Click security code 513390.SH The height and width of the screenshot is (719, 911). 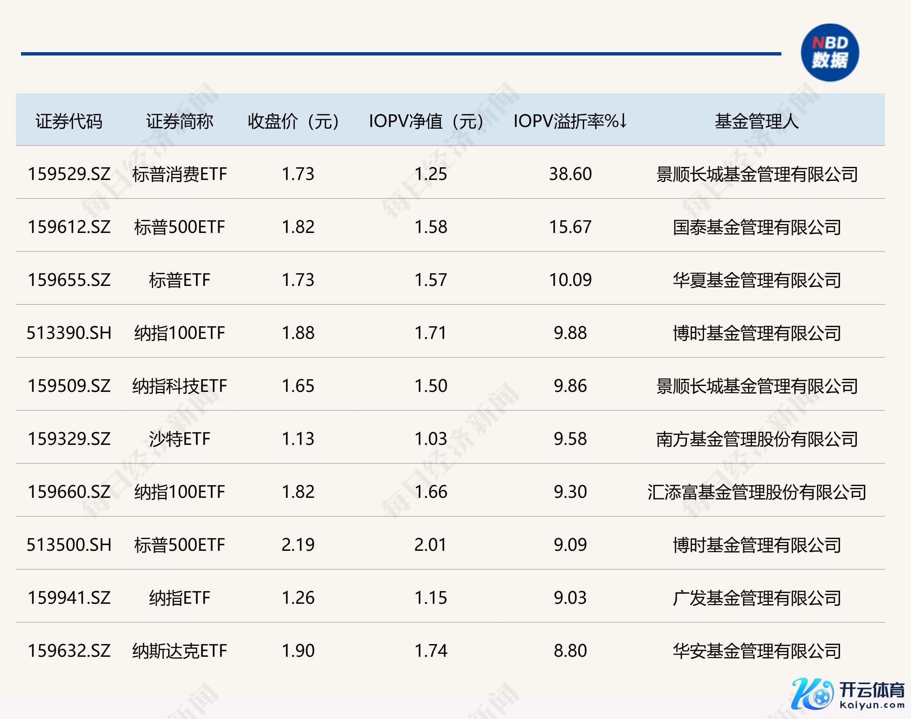pyautogui.click(x=69, y=333)
